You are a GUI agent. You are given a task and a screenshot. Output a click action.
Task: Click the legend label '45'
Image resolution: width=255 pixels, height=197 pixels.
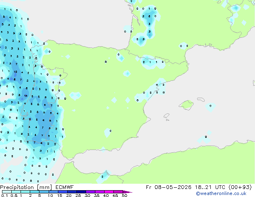click(115, 195)
